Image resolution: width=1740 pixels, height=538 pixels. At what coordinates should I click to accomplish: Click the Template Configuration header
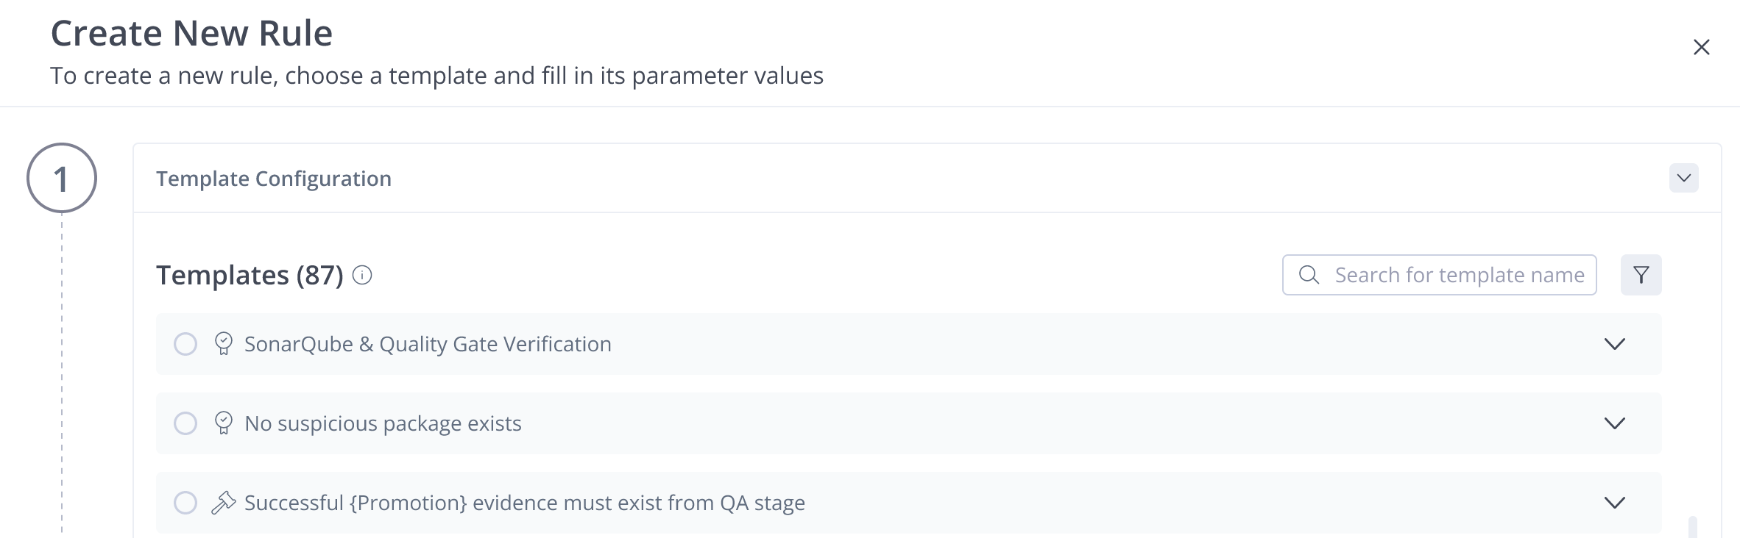274,179
